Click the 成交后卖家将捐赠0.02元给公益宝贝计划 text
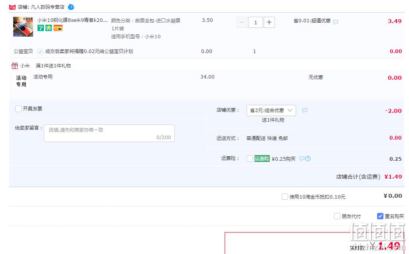Image resolution: width=409 pixels, height=254 pixels. click(89, 51)
